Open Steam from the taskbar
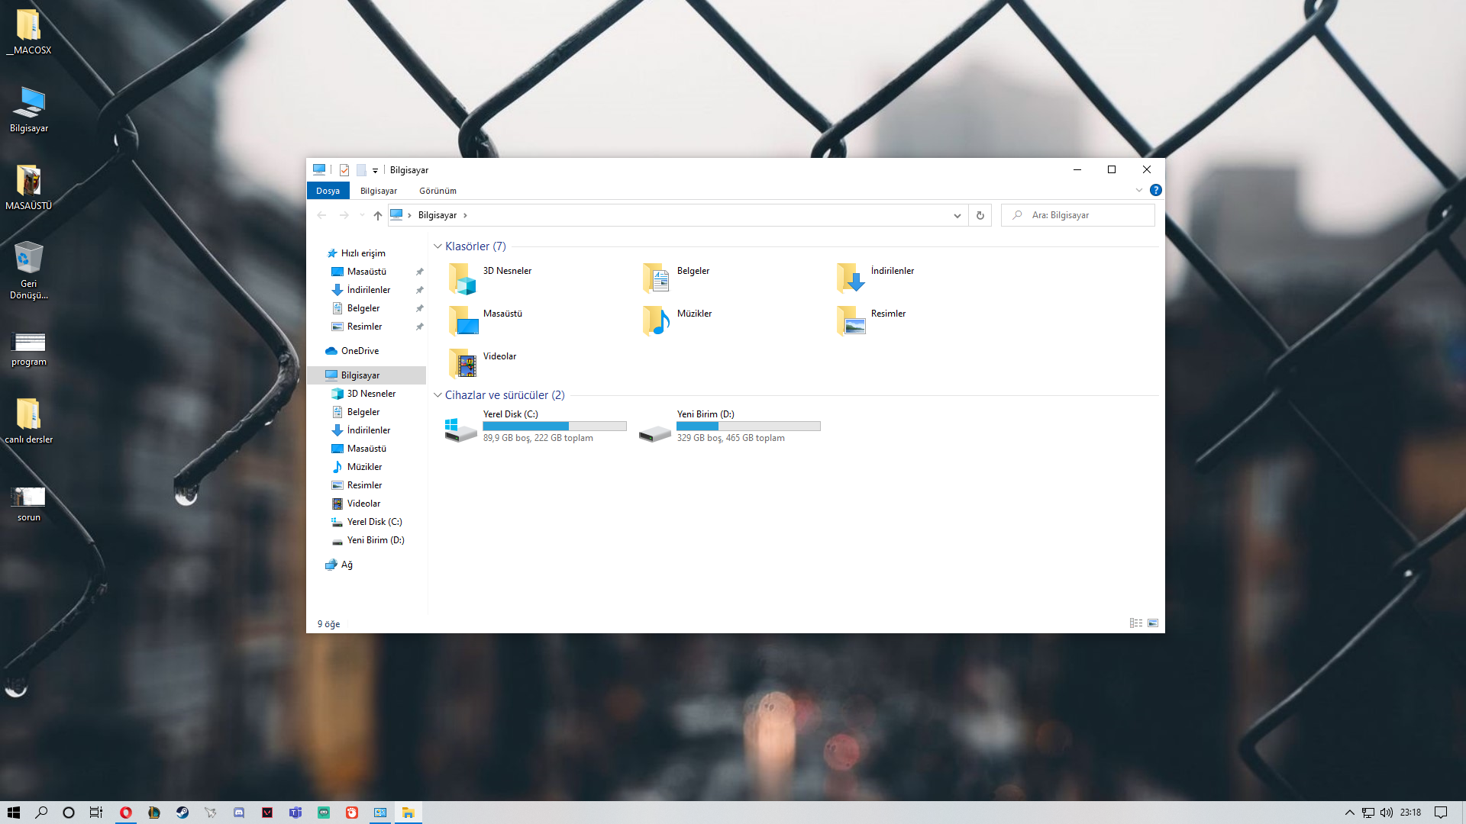1466x824 pixels. tap(182, 813)
